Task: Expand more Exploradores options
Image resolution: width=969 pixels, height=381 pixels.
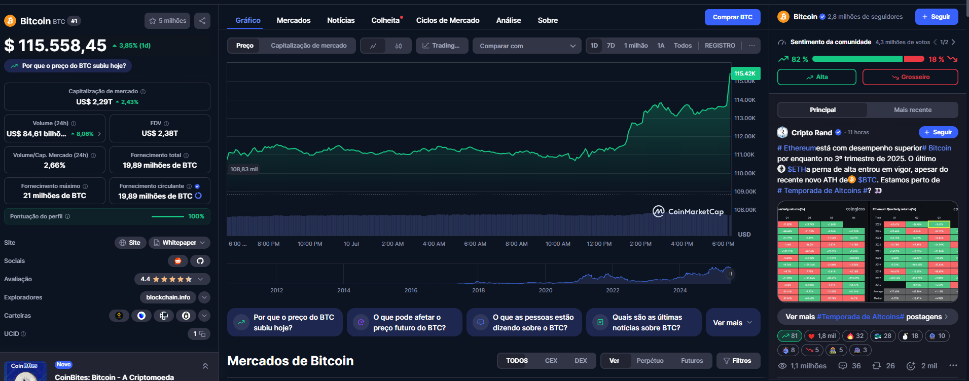Action: click(x=204, y=297)
